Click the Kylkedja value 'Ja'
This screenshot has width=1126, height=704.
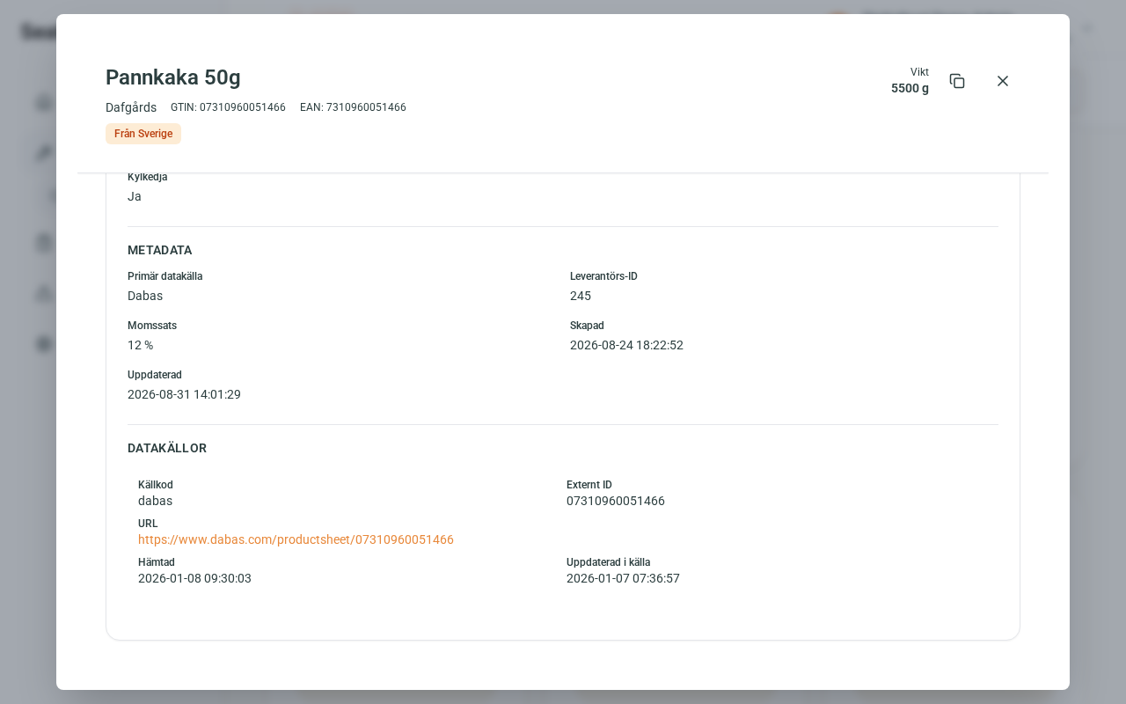click(x=135, y=196)
